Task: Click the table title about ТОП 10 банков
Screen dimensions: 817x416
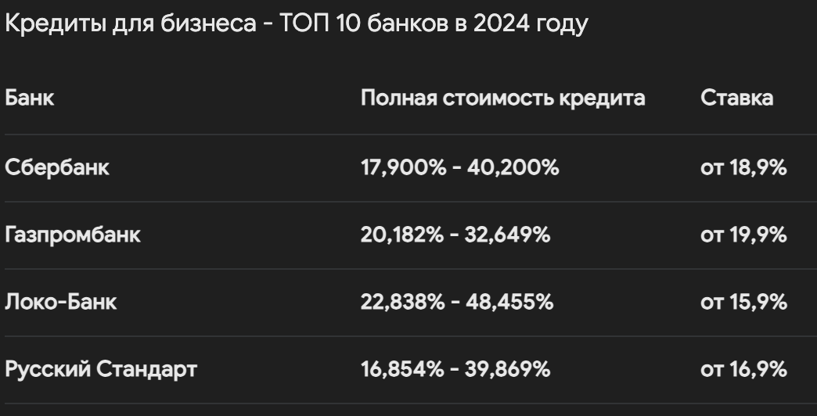Action: tap(297, 24)
